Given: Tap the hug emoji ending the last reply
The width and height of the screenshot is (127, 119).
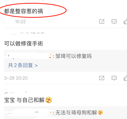Looking at the screenshot, I should tap(100, 112).
